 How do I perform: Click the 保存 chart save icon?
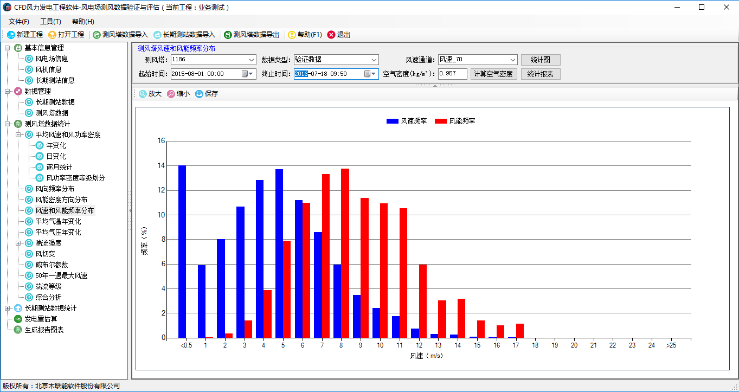pos(199,94)
